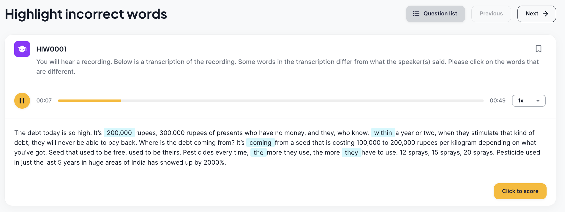565x212 pixels.
Task: Click to score the answer
Action: click(x=520, y=191)
